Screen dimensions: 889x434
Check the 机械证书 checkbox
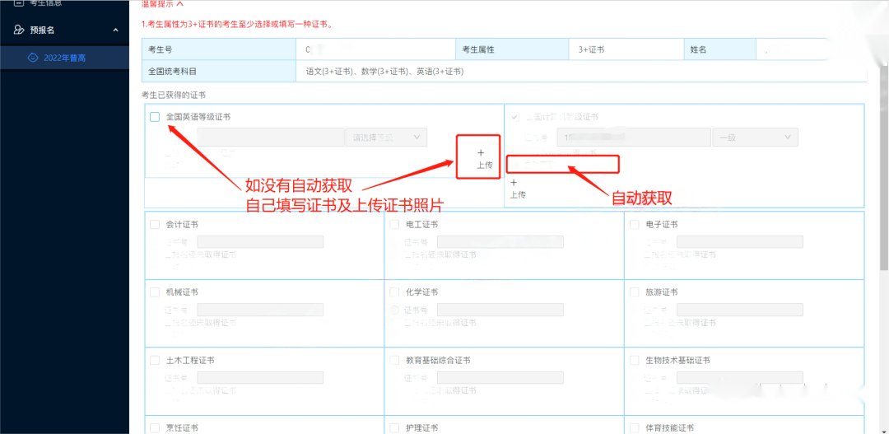155,292
